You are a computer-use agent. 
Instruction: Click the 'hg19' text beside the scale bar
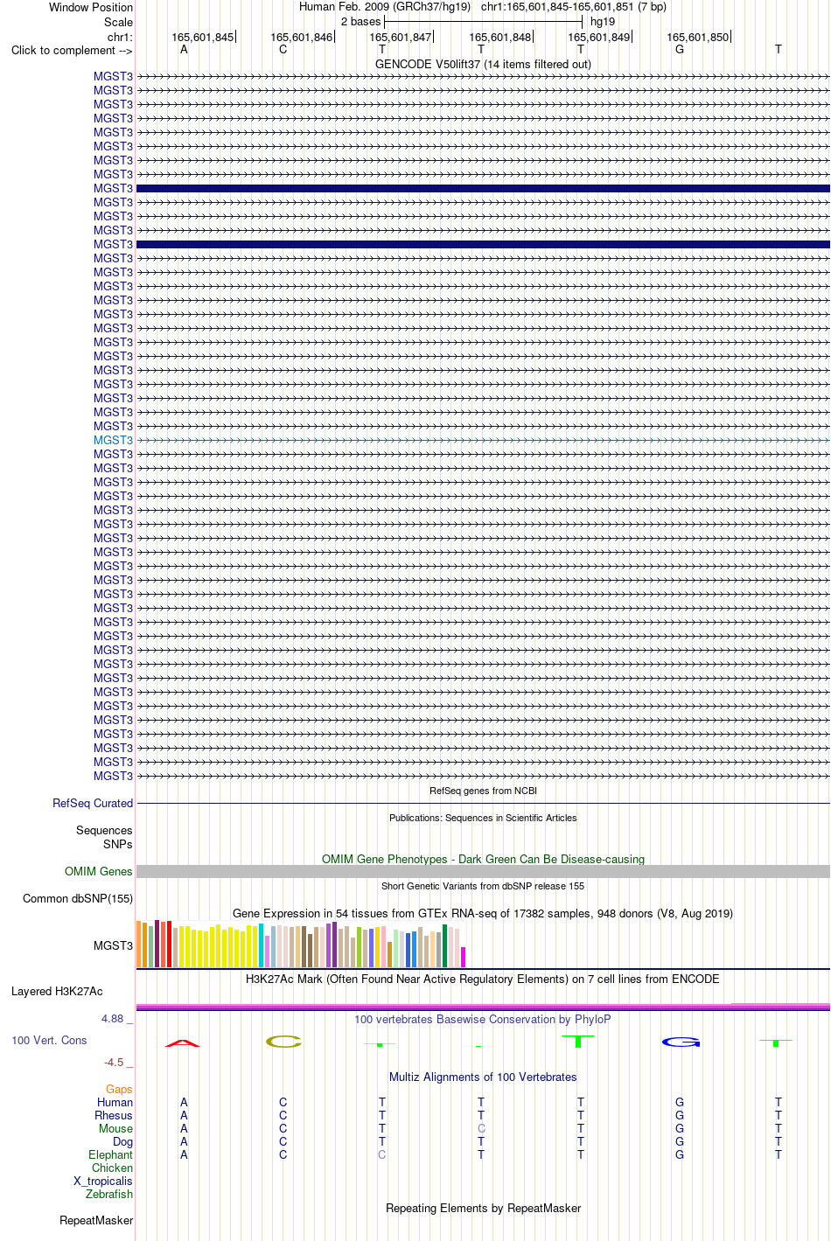pos(603,21)
